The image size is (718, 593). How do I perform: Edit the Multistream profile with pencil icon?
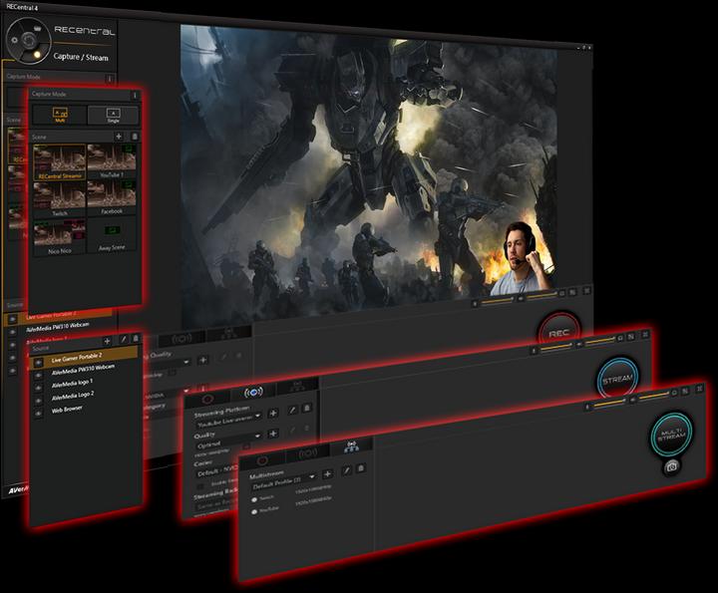click(x=347, y=470)
